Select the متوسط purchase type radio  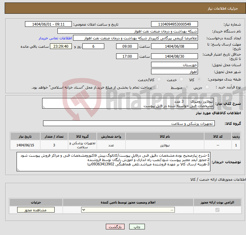[187, 87]
